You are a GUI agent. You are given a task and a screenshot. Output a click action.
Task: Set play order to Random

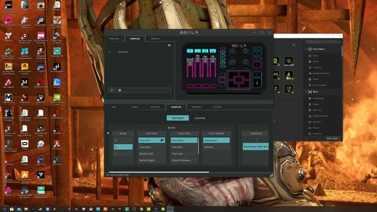pyautogui.click(x=216, y=147)
